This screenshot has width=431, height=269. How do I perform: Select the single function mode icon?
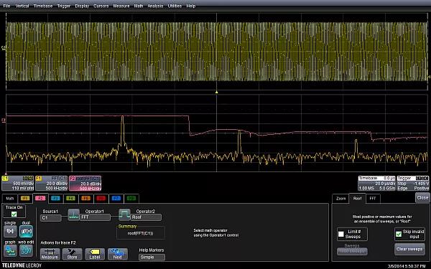[10, 231]
